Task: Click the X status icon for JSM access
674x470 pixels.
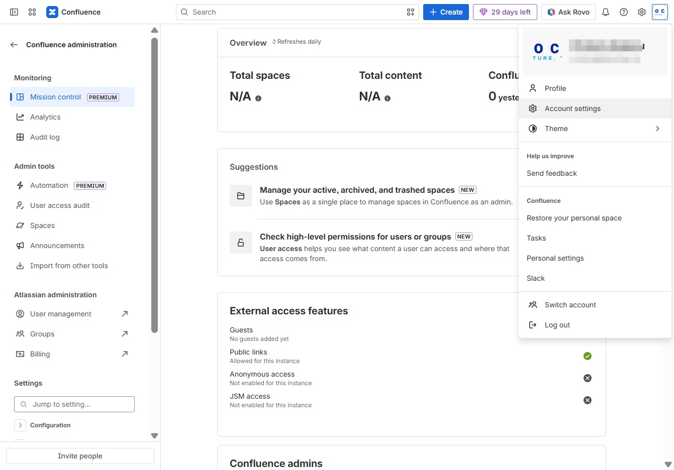Action: coord(588,400)
